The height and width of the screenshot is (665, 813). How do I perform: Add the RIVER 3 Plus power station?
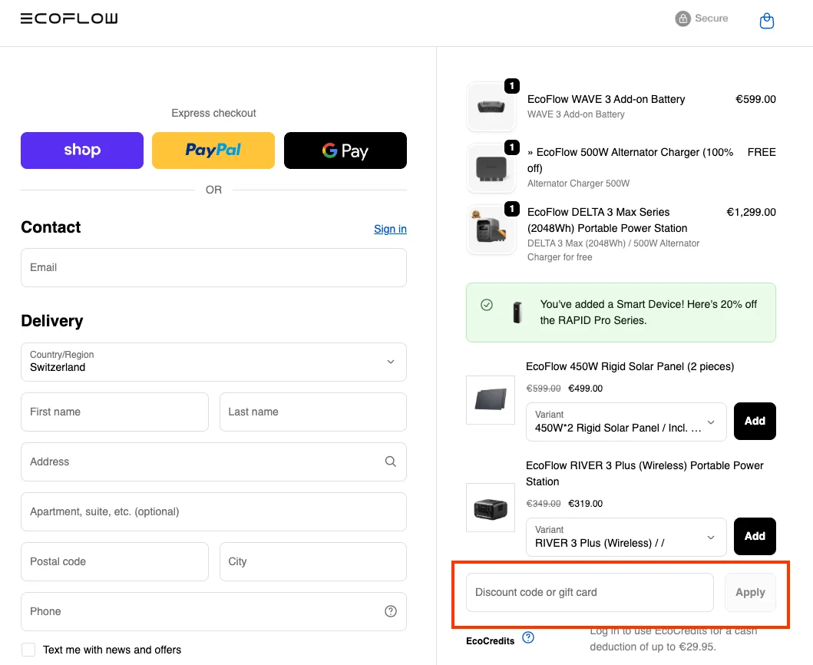755,536
